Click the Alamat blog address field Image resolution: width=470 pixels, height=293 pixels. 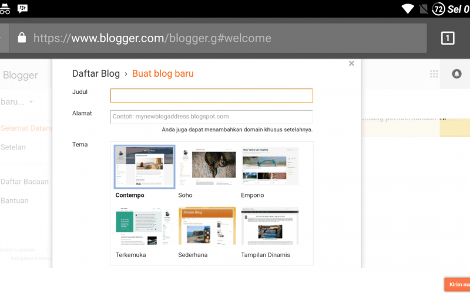pyautogui.click(x=211, y=117)
